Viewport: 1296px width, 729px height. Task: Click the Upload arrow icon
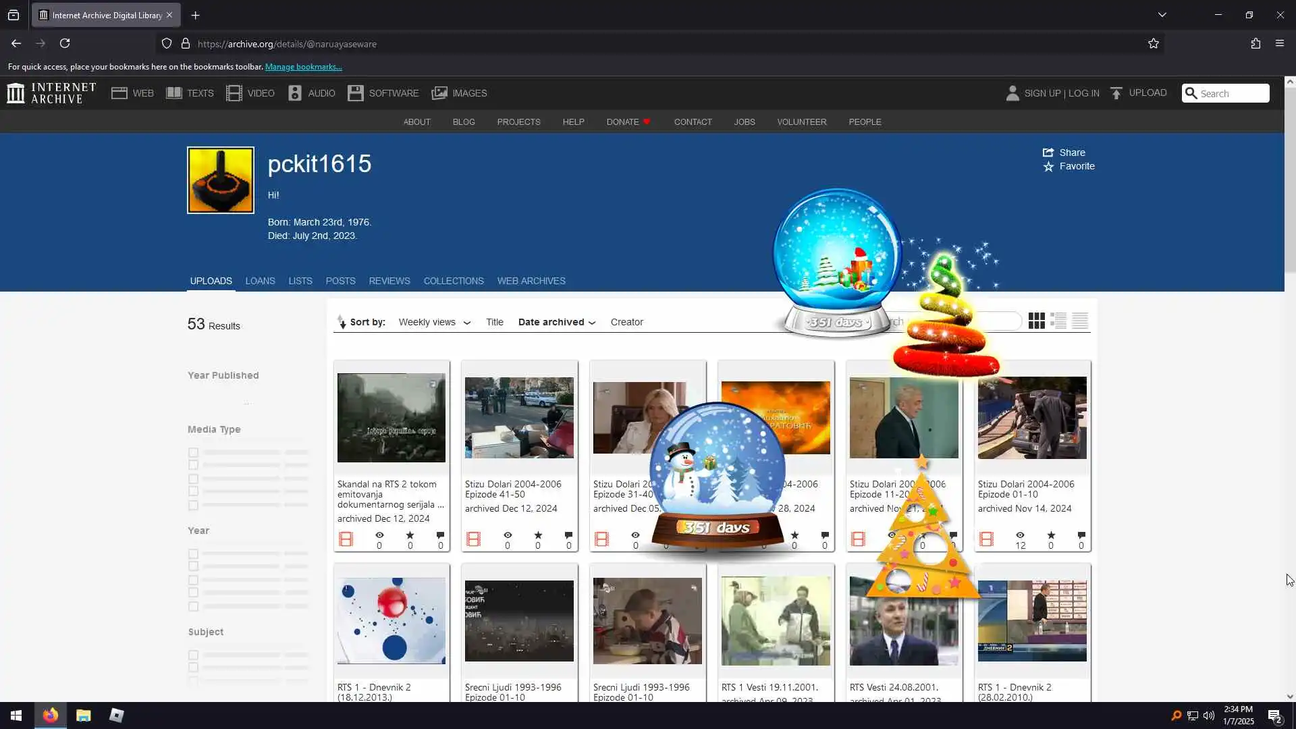(x=1116, y=93)
